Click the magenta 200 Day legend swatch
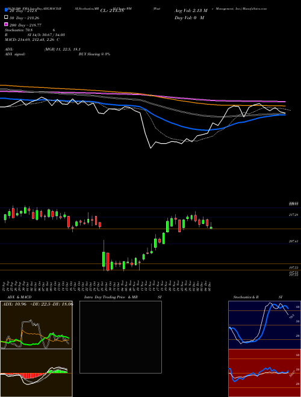301x397 pixels. [6, 25]
